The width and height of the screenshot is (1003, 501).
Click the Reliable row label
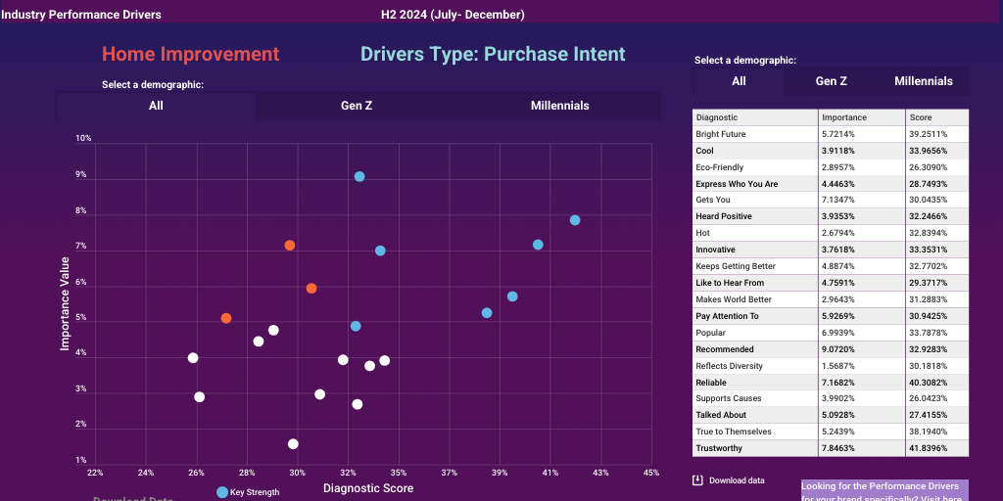pyautogui.click(x=711, y=383)
